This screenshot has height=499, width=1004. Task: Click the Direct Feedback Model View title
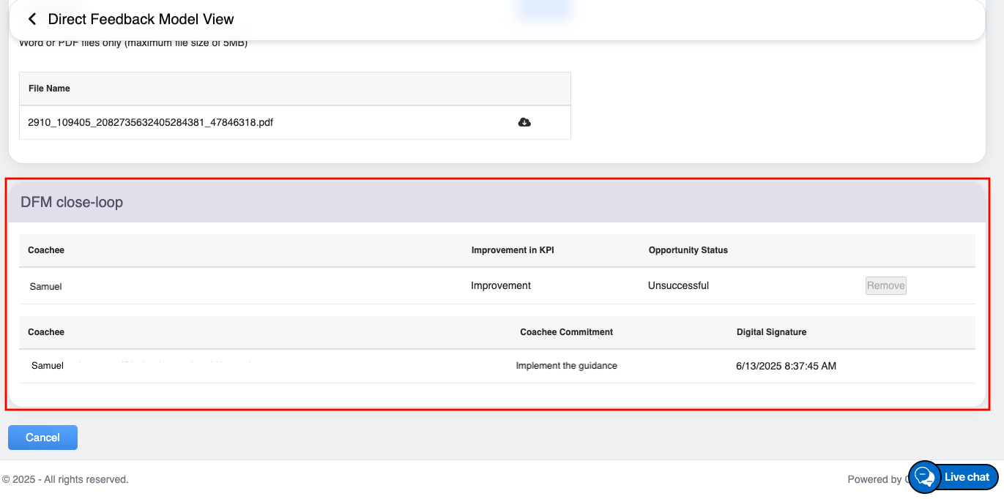[x=141, y=19]
